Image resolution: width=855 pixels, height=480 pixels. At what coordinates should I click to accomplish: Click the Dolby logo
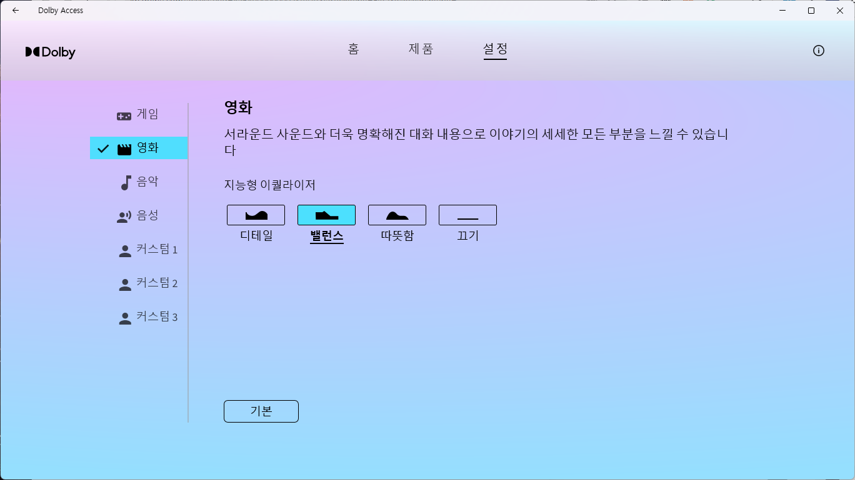(x=50, y=52)
